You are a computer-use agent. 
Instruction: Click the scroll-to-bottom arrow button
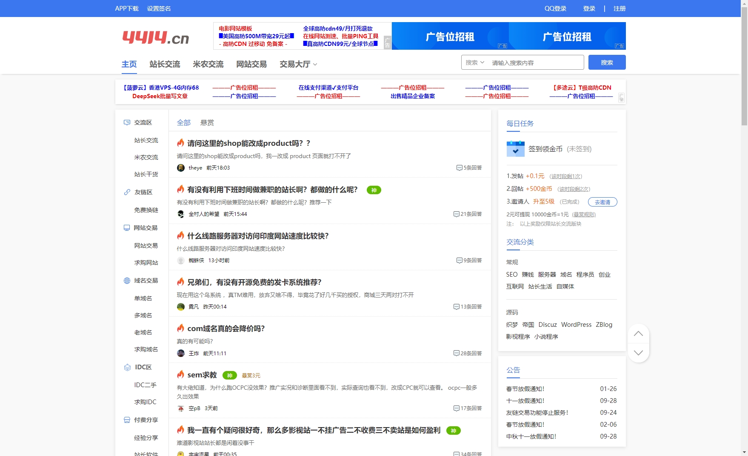(638, 353)
